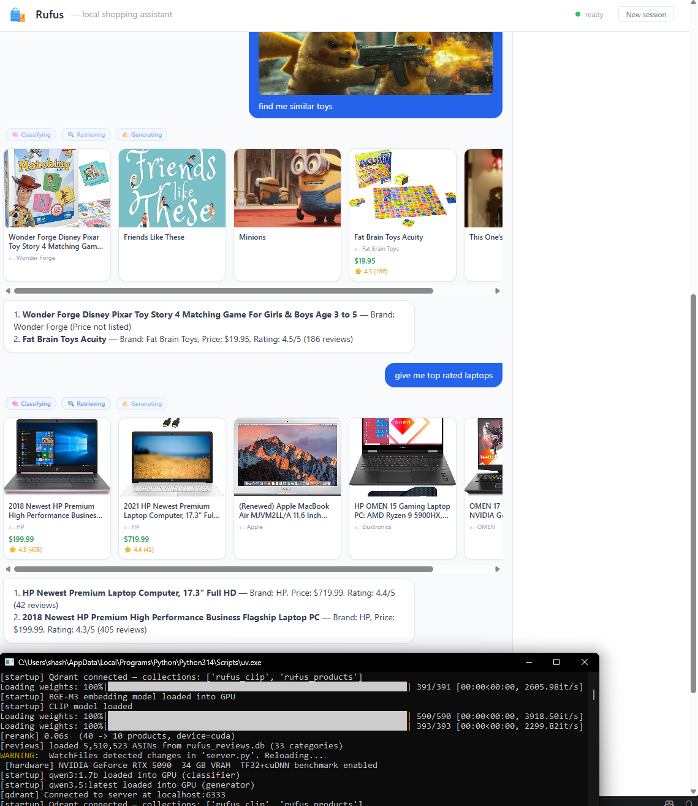
Task: Click the $199.99 price on HP laptop
Action: pyautogui.click(x=21, y=539)
